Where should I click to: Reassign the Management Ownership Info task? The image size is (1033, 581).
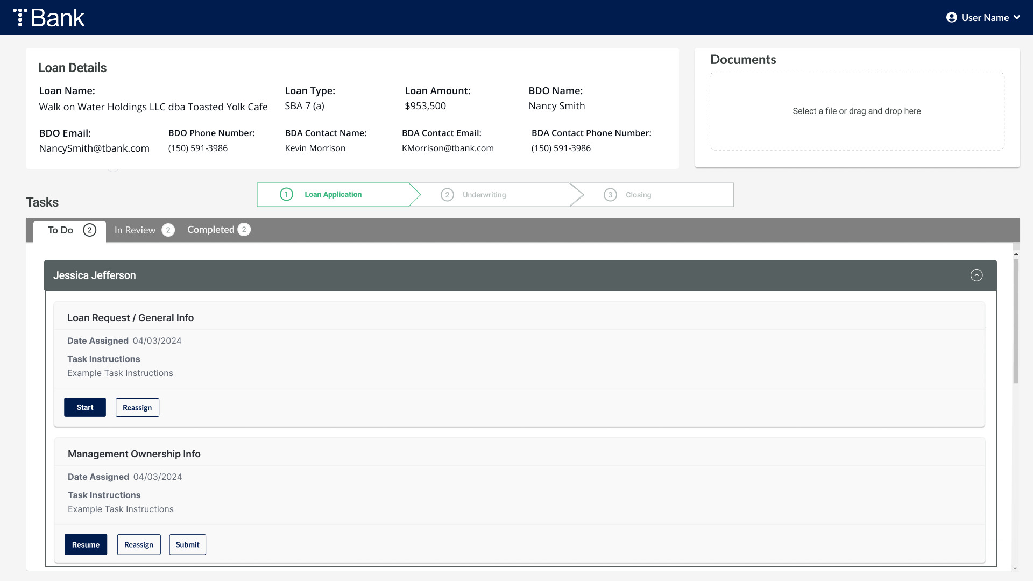coord(139,544)
